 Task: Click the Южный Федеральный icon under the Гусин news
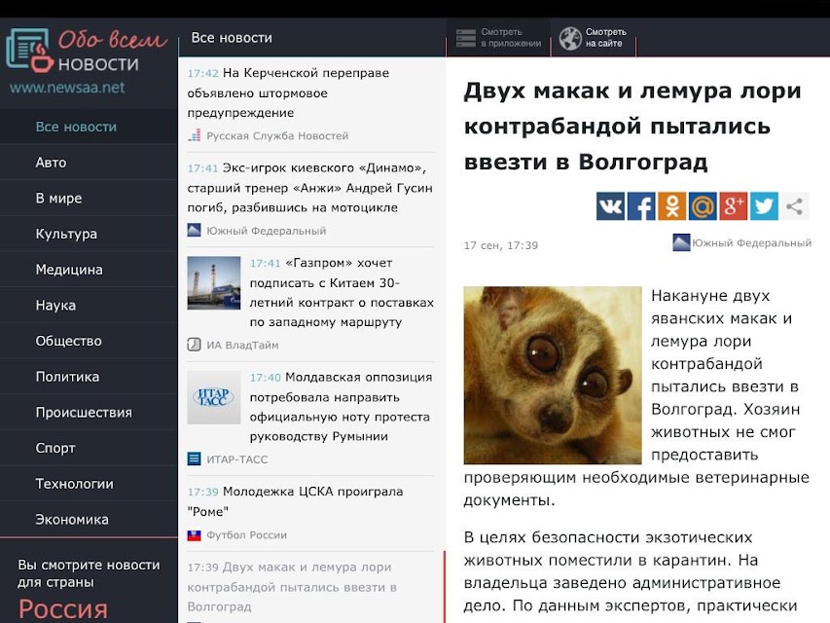point(195,230)
